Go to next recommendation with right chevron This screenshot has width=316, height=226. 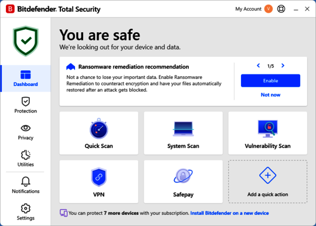(x=283, y=66)
